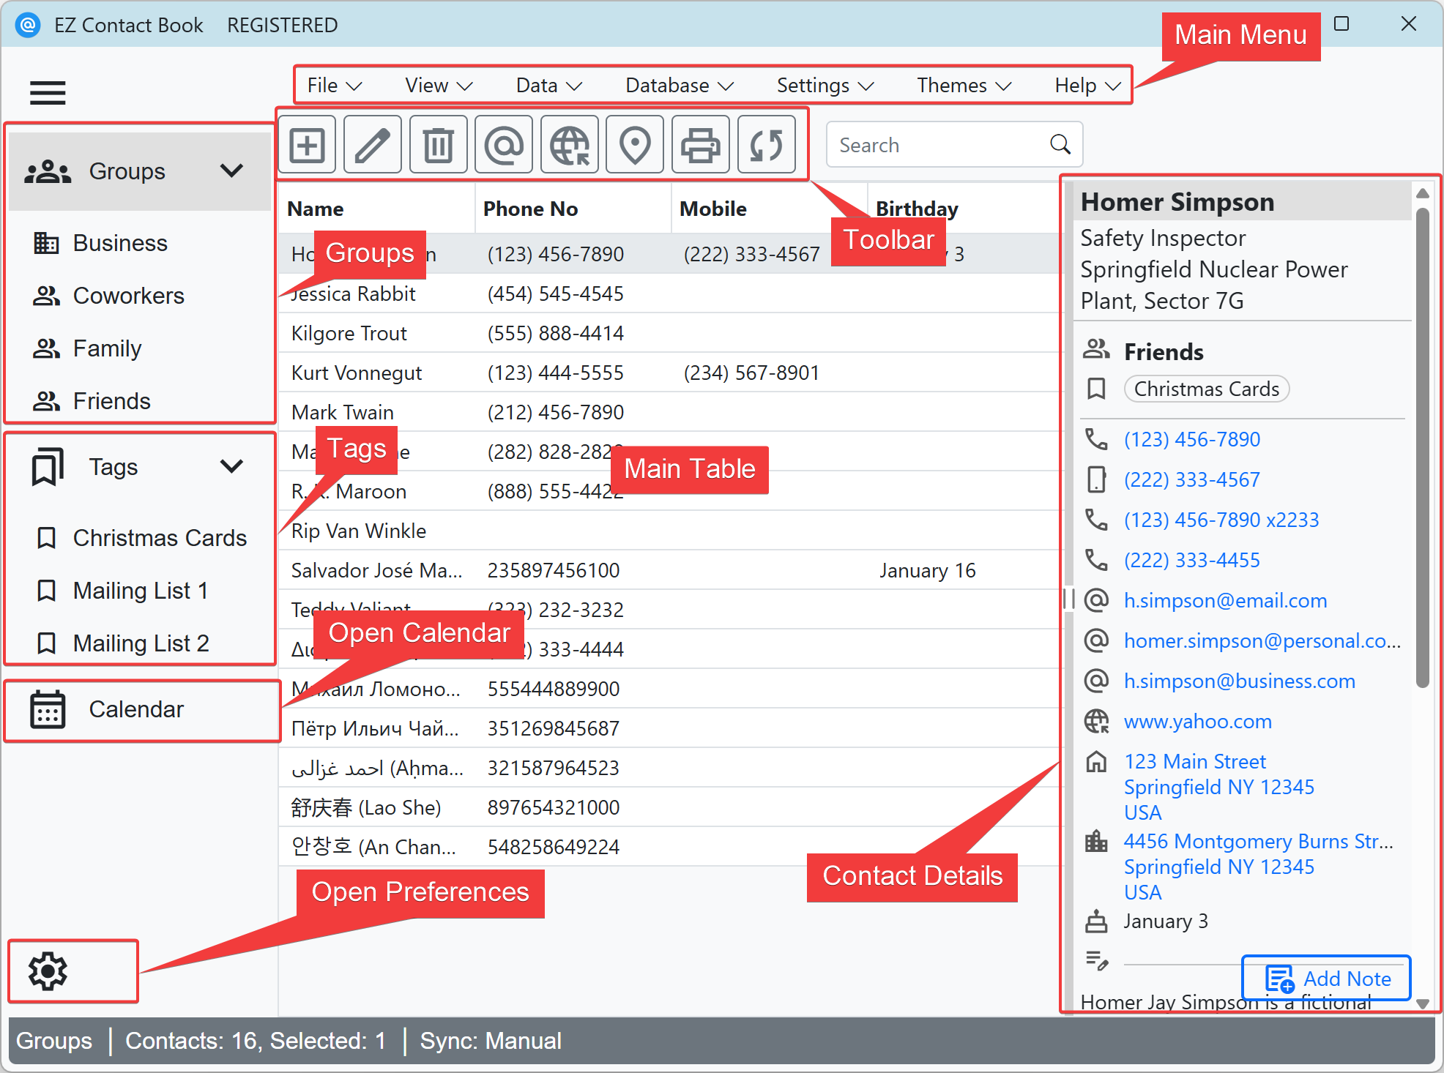Open the Settings menu

tap(824, 85)
